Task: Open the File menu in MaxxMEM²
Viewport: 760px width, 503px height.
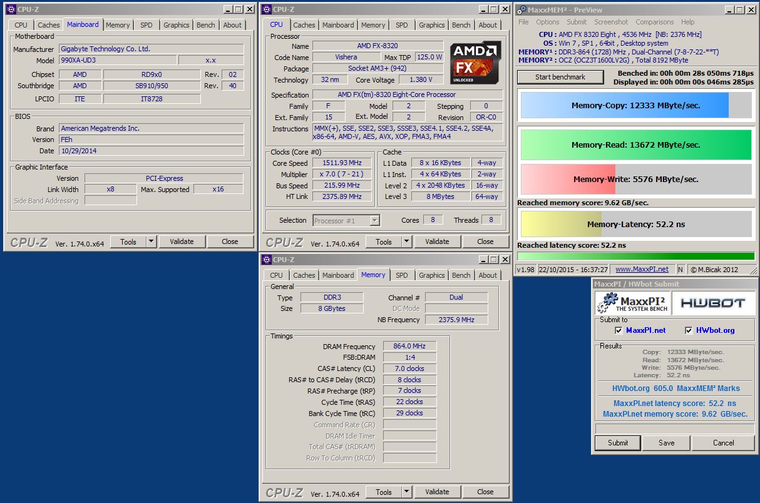Action: click(x=523, y=22)
